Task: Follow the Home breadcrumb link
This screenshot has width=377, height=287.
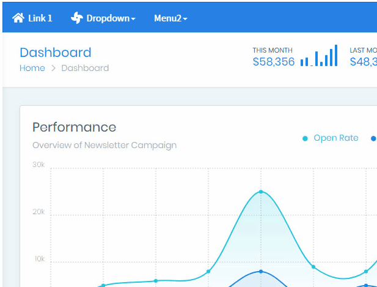Action: (x=32, y=68)
